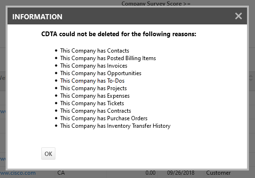Close the Information dialog with the X
Image resolution: width=255 pixels, height=178 pixels.
click(239, 16)
